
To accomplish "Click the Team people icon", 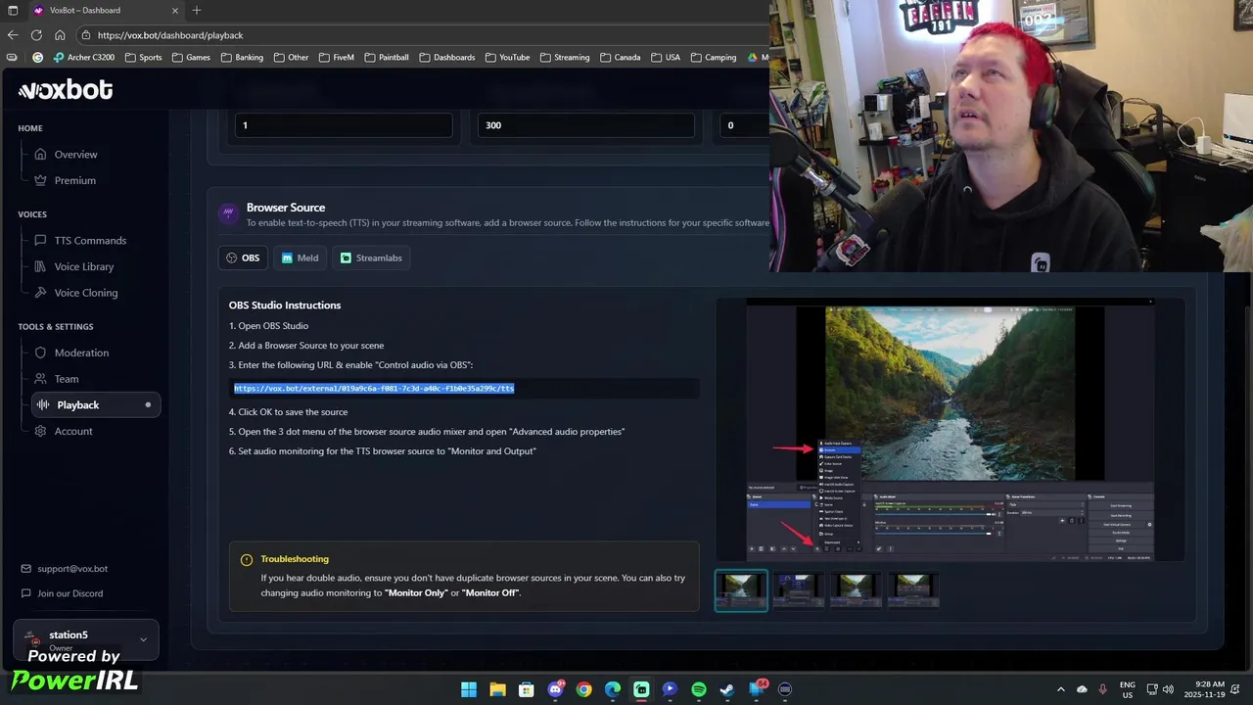I will click(40, 379).
